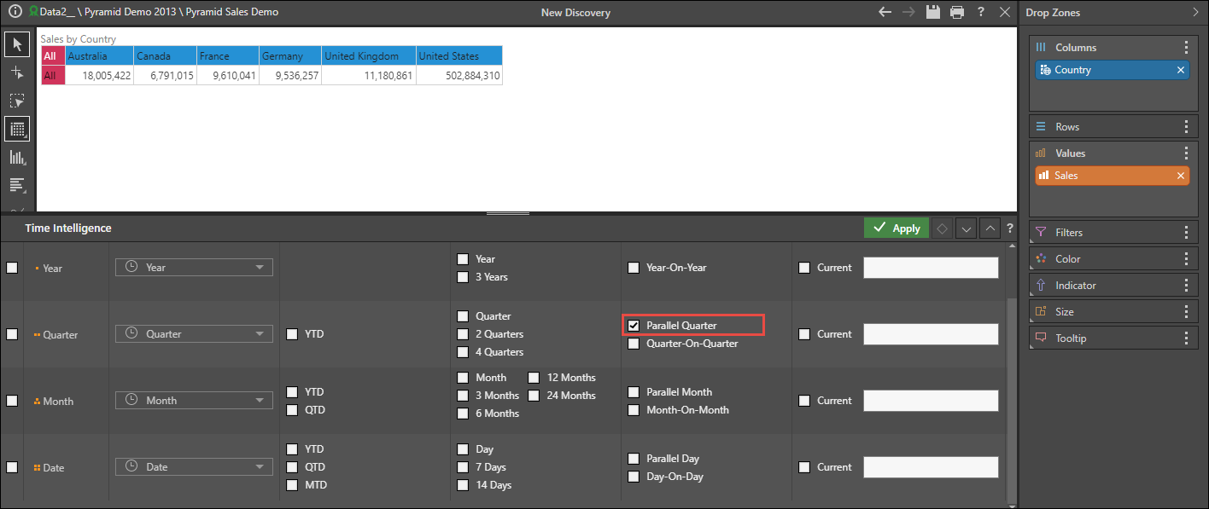Click the Year Current text field
Image resolution: width=1209 pixels, height=509 pixels.
point(931,268)
